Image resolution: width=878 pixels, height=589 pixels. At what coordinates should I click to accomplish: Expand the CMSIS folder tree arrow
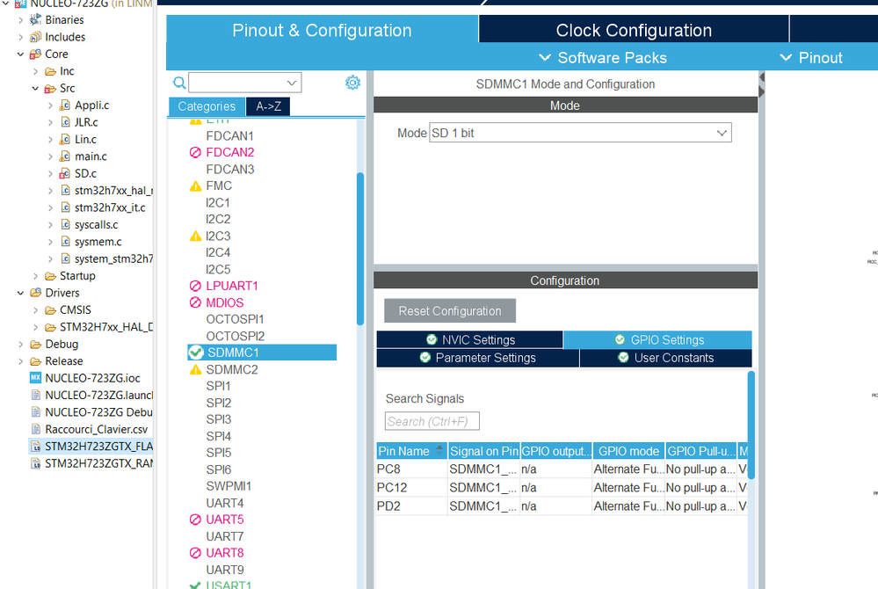point(35,310)
